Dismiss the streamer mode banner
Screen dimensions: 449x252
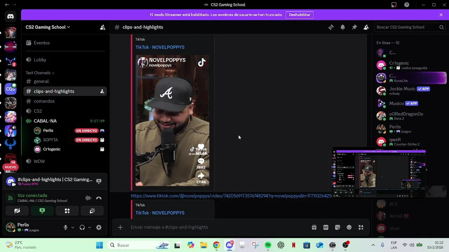441,15
